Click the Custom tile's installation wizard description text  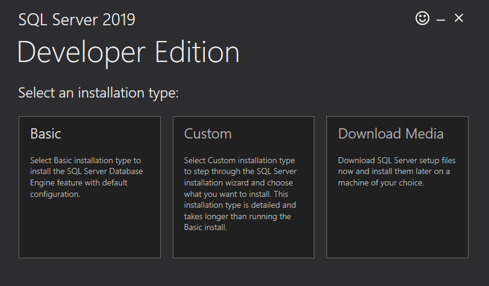[x=240, y=194]
